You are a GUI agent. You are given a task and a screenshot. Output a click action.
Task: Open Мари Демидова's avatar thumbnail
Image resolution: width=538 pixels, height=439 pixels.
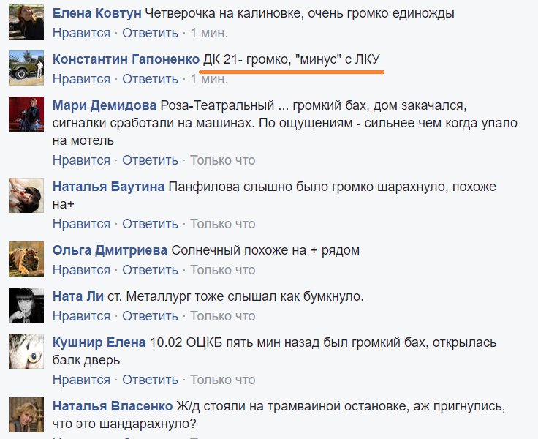pos(26,114)
